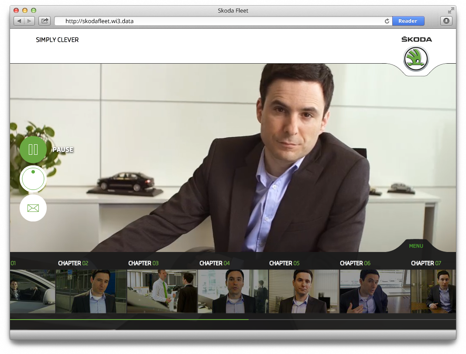Open the envelope email icon
Screen dimensions: 466x354
(33, 208)
